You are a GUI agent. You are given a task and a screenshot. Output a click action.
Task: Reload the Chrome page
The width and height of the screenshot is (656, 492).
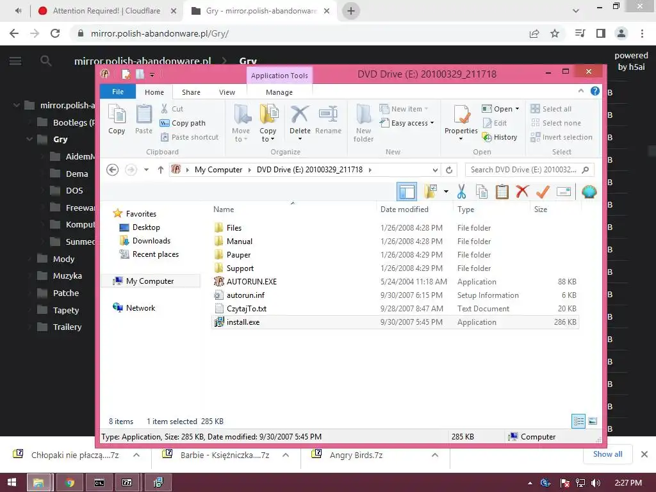55,33
